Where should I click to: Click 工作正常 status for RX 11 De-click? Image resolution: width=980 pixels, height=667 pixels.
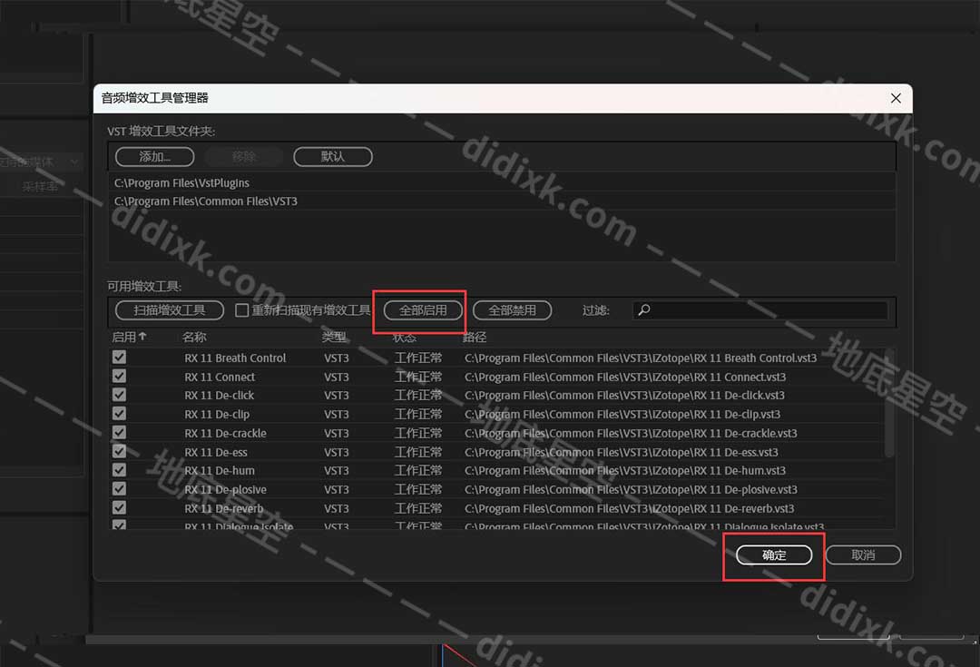tap(418, 395)
